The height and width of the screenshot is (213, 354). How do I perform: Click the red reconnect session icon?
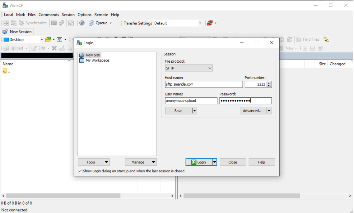(210, 23)
